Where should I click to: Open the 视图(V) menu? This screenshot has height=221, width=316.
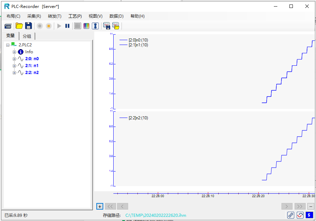[x=96, y=16]
